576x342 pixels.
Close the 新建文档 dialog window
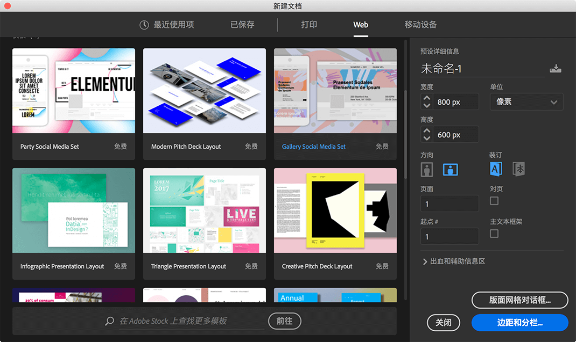8,5
